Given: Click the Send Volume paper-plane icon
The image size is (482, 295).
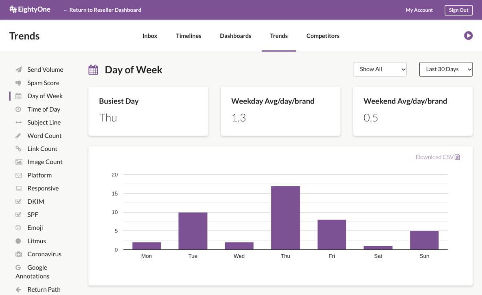Looking at the screenshot, I should 19,70.
